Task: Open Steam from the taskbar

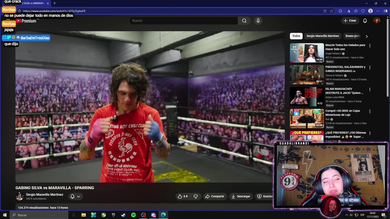Action: pyautogui.click(x=123, y=215)
